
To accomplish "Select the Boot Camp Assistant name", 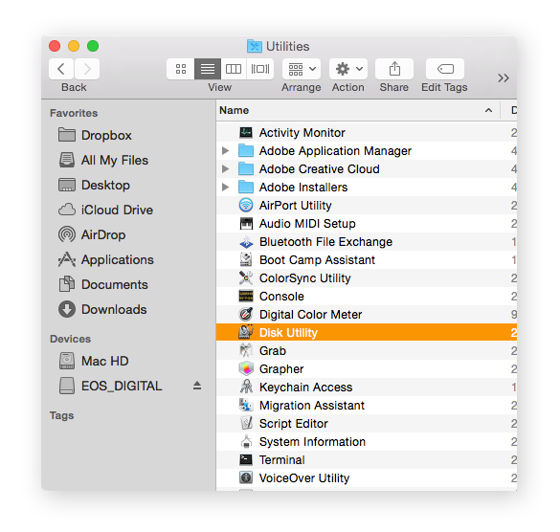I will point(317,260).
